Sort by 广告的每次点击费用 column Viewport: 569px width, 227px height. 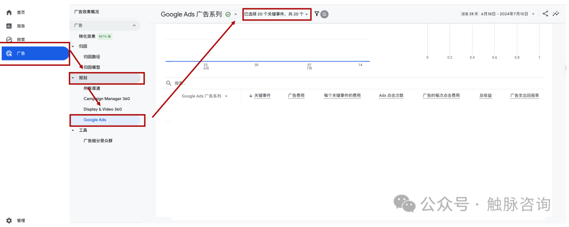(442, 96)
